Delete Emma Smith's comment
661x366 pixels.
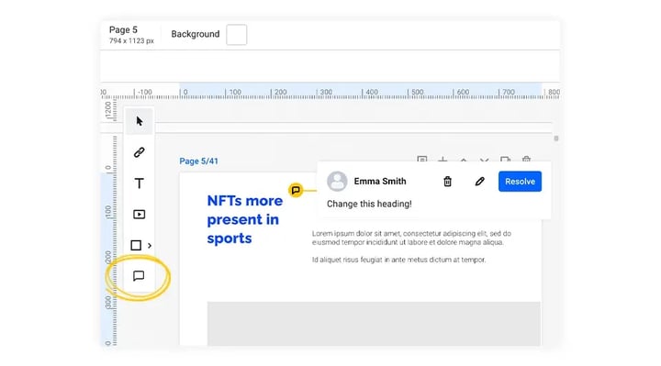click(x=447, y=182)
